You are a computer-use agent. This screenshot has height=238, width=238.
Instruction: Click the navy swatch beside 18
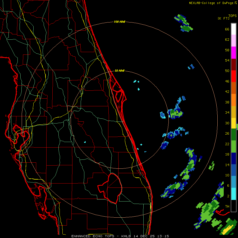click(234, 158)
